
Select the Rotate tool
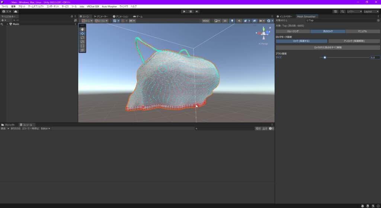[x=82, y=38]
